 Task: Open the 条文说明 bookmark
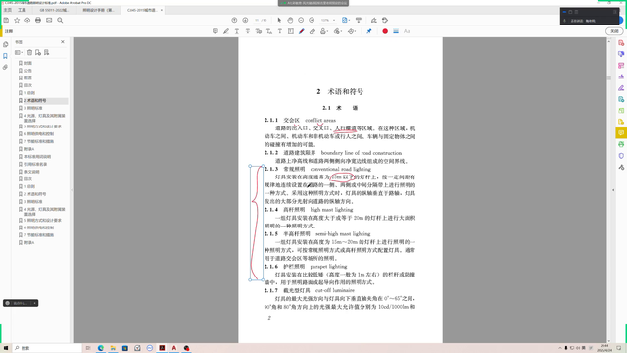pyautogui.click(x=32, y=172)
